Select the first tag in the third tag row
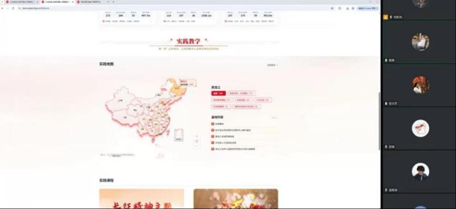The height and width of the screenshot is (209, 456). pos(222,107)
